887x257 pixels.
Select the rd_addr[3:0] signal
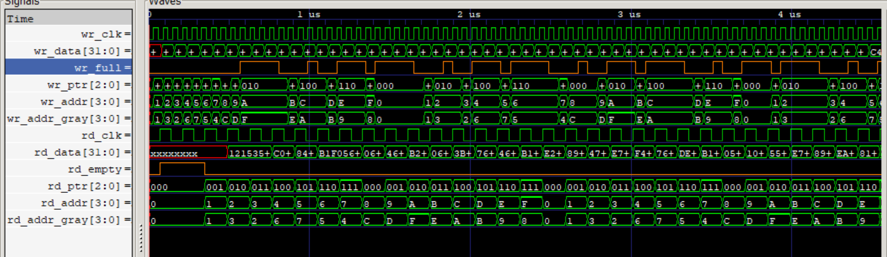coord(80,203)
